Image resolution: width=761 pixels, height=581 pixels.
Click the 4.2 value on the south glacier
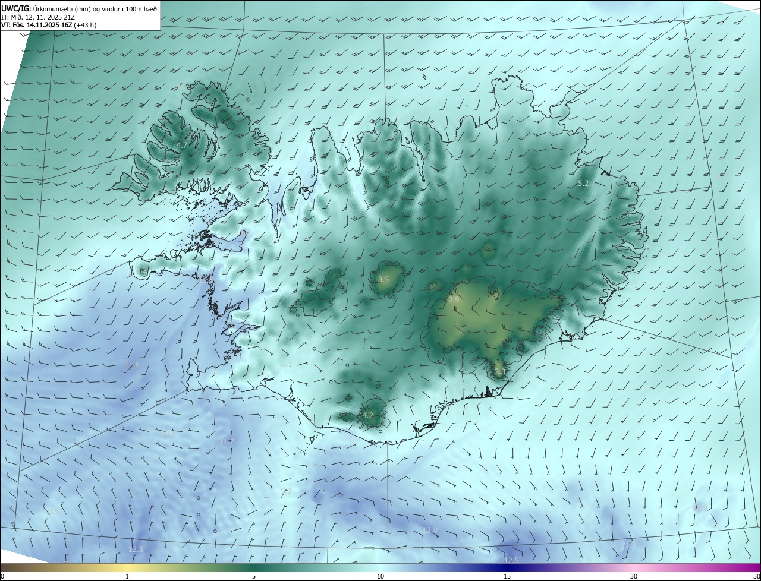(368, 416)
